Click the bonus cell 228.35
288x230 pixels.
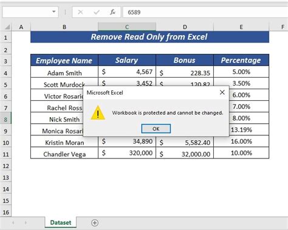coord(185,72)
